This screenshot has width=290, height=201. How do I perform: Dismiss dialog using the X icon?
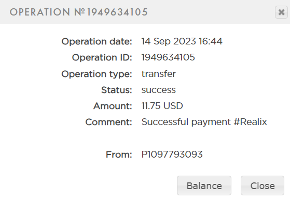281,12
